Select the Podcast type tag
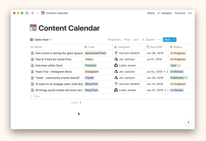 click(x=91, y=65)
